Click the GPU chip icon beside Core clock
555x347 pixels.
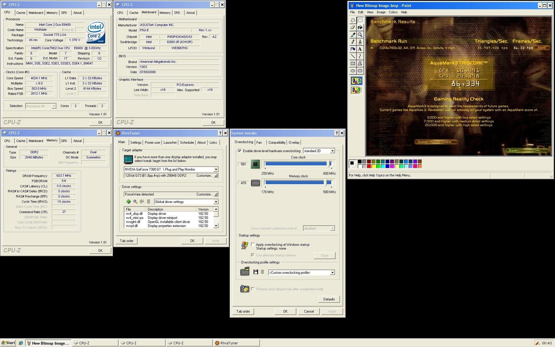click(255, 164)
